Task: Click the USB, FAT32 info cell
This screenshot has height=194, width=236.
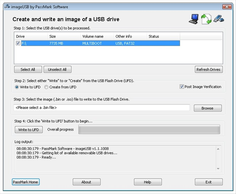Action: click(125, 43)
